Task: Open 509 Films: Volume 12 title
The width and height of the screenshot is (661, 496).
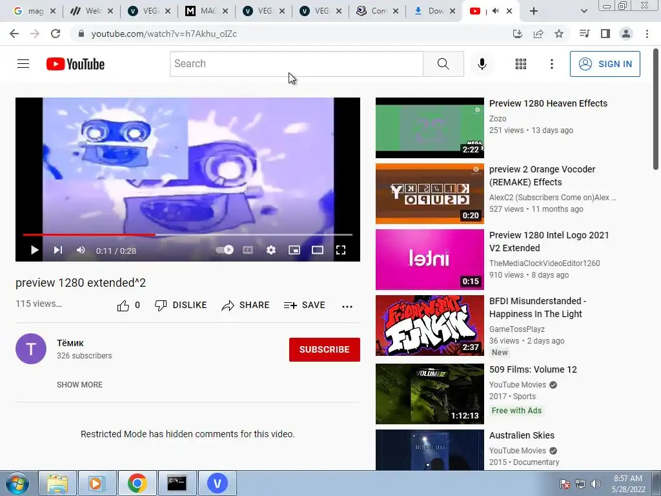Action: (533, 369)
